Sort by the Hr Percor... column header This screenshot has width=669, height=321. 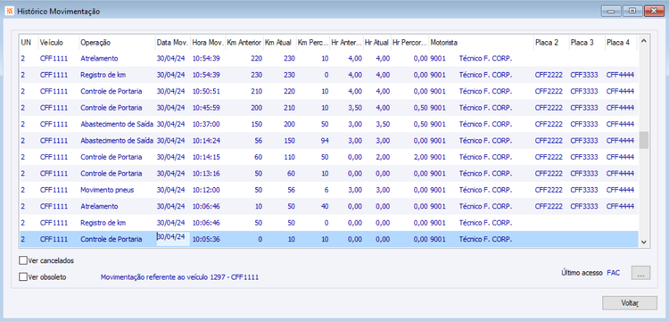click(x=409, y=43)
